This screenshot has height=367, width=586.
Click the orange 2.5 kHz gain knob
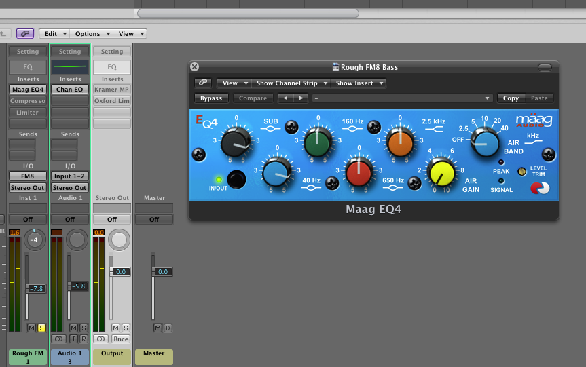coord(400,143)
